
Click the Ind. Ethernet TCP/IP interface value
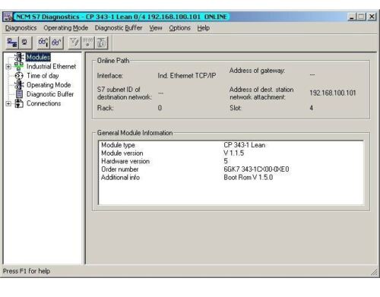187,76
